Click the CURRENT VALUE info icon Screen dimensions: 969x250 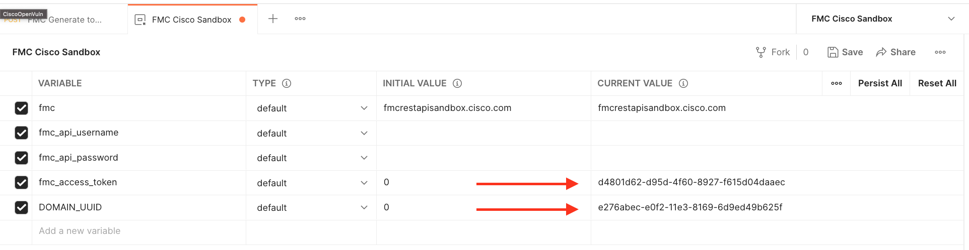(683, 83)
